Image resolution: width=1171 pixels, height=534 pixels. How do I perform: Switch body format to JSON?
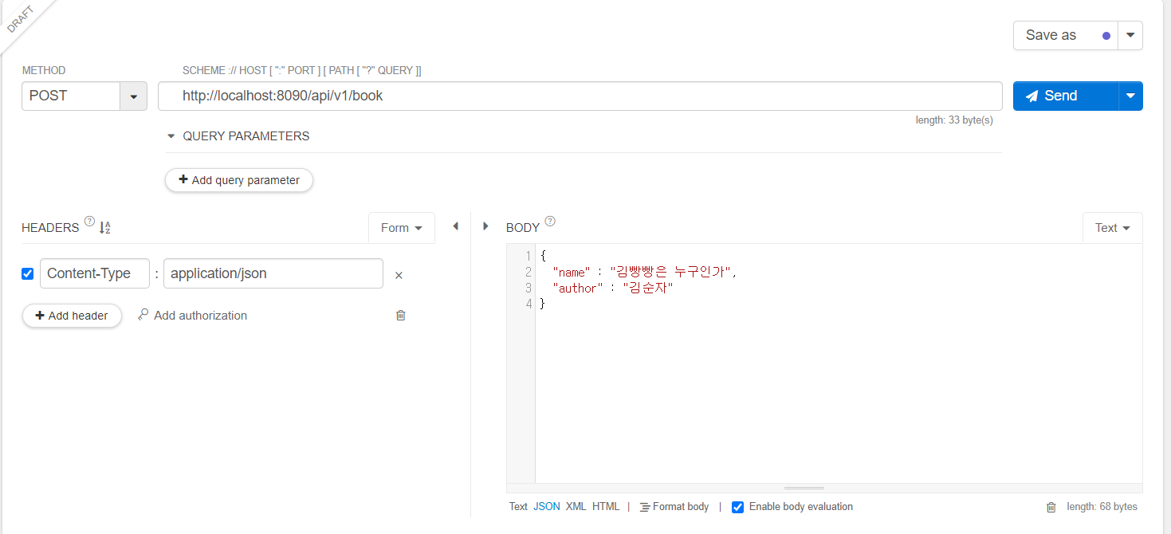pyautogui.click(x=546, y=506)
